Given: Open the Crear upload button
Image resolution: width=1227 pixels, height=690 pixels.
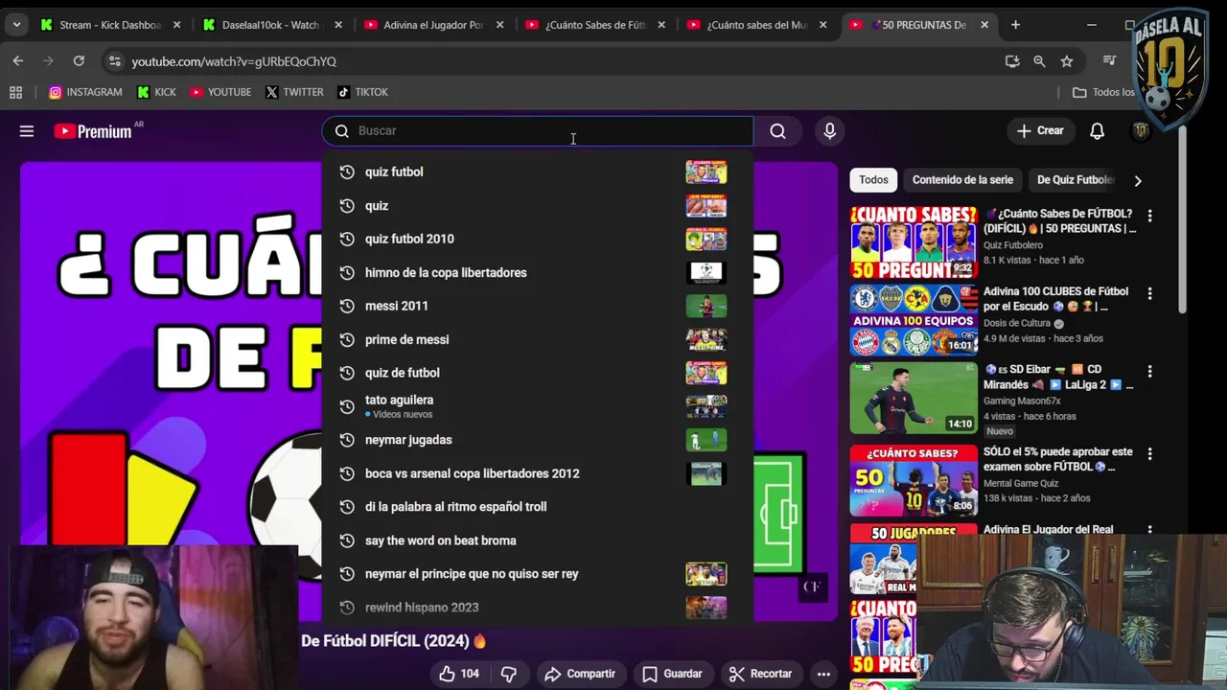Looking at the screenshot, I should tap(1040, 131).
